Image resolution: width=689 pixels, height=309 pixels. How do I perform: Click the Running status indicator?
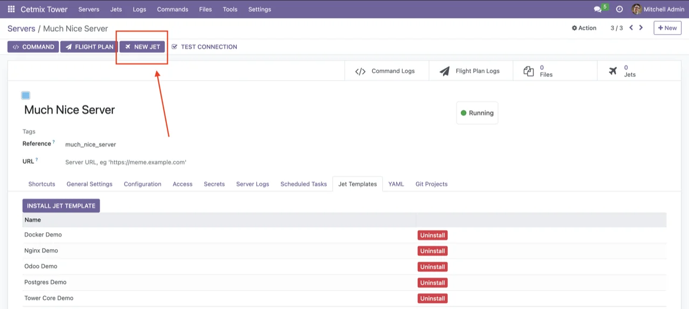[x=477, y=113]
